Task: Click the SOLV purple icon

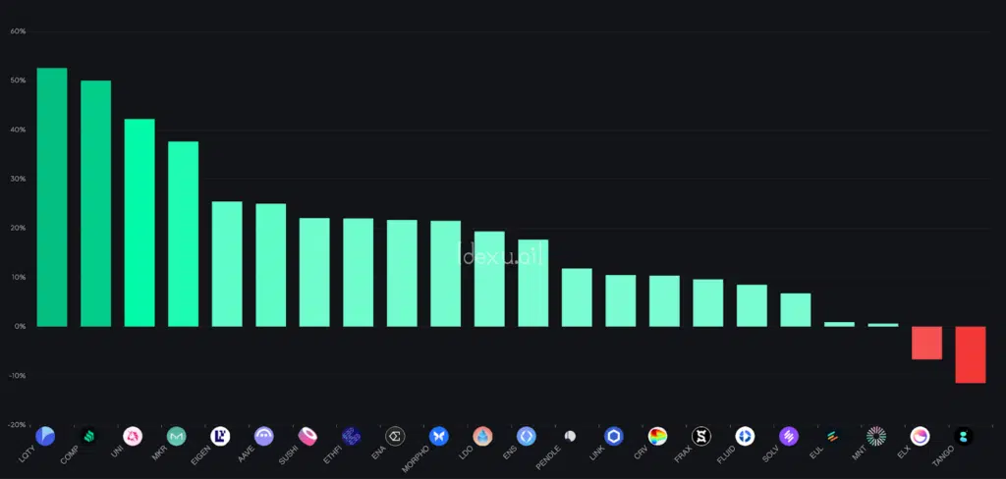Action: pyautogui.click(x=789, y=436)
